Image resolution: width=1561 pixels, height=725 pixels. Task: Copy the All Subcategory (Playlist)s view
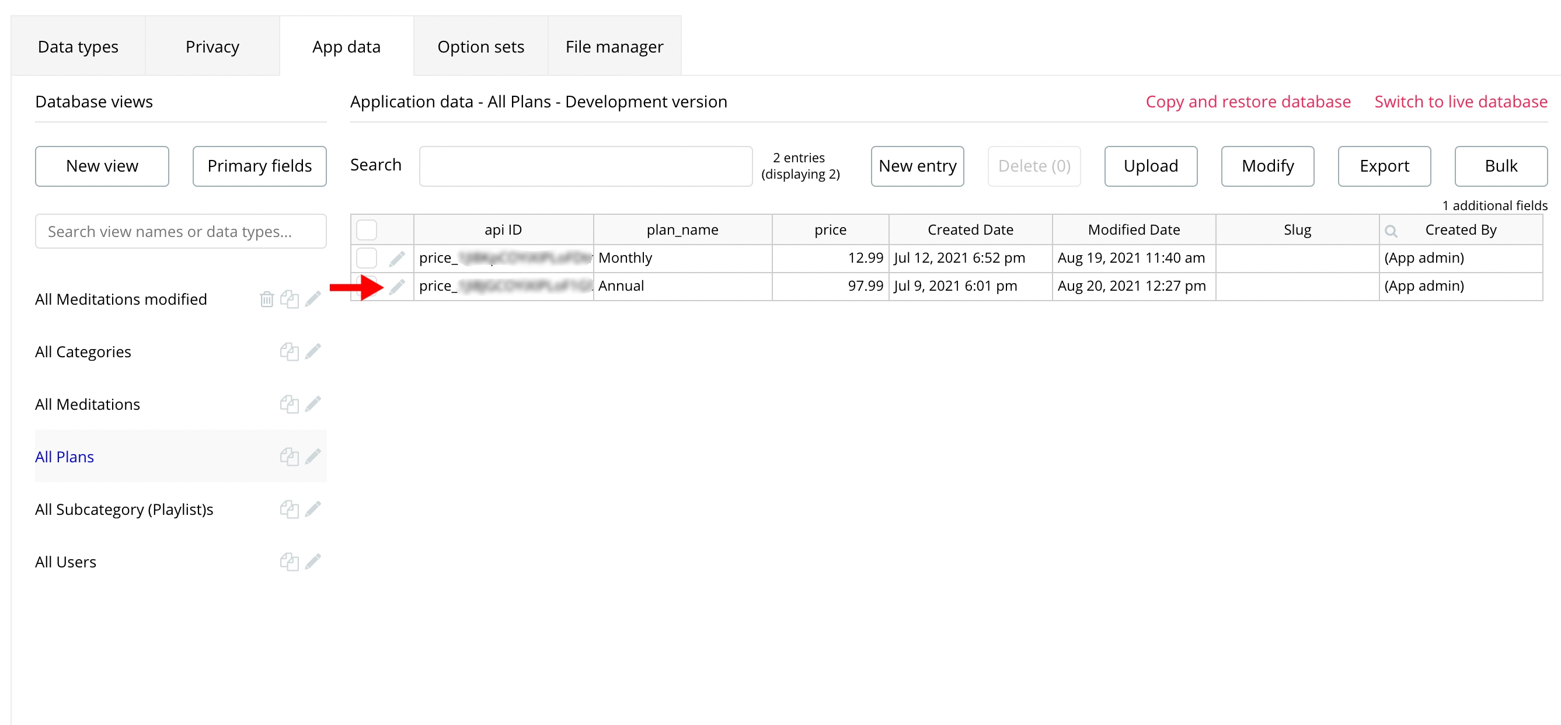[x=289, y=509]
